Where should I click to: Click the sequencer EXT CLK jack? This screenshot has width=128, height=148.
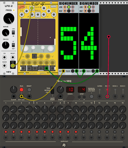point(21,96)
